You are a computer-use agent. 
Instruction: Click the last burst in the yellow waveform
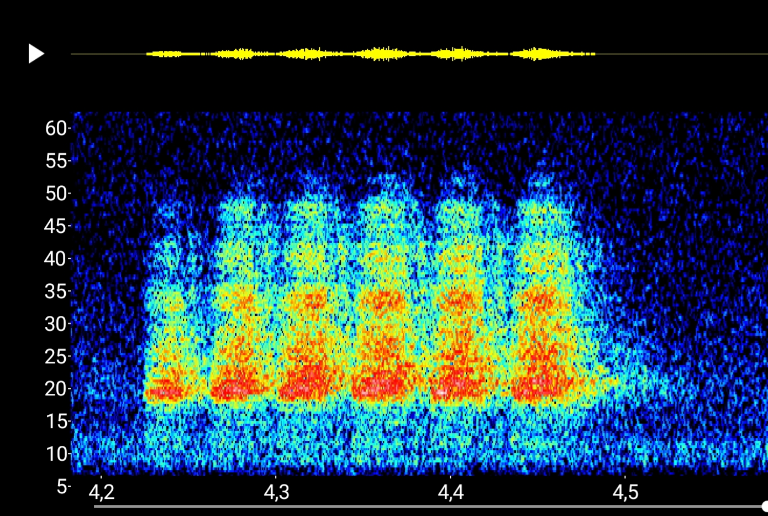537,54
